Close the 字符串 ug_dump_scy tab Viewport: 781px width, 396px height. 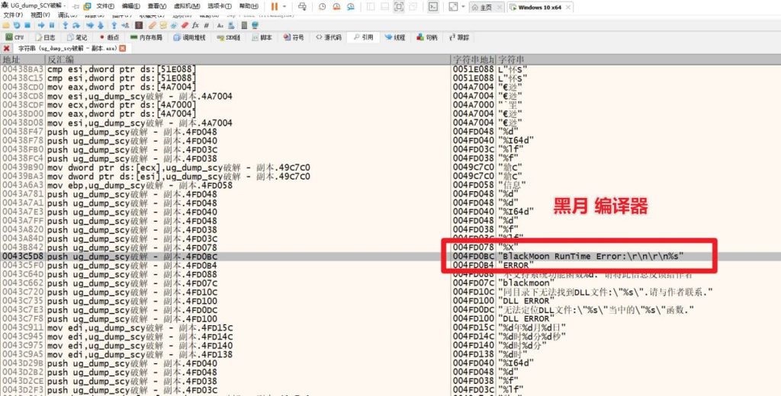point(123,48)
